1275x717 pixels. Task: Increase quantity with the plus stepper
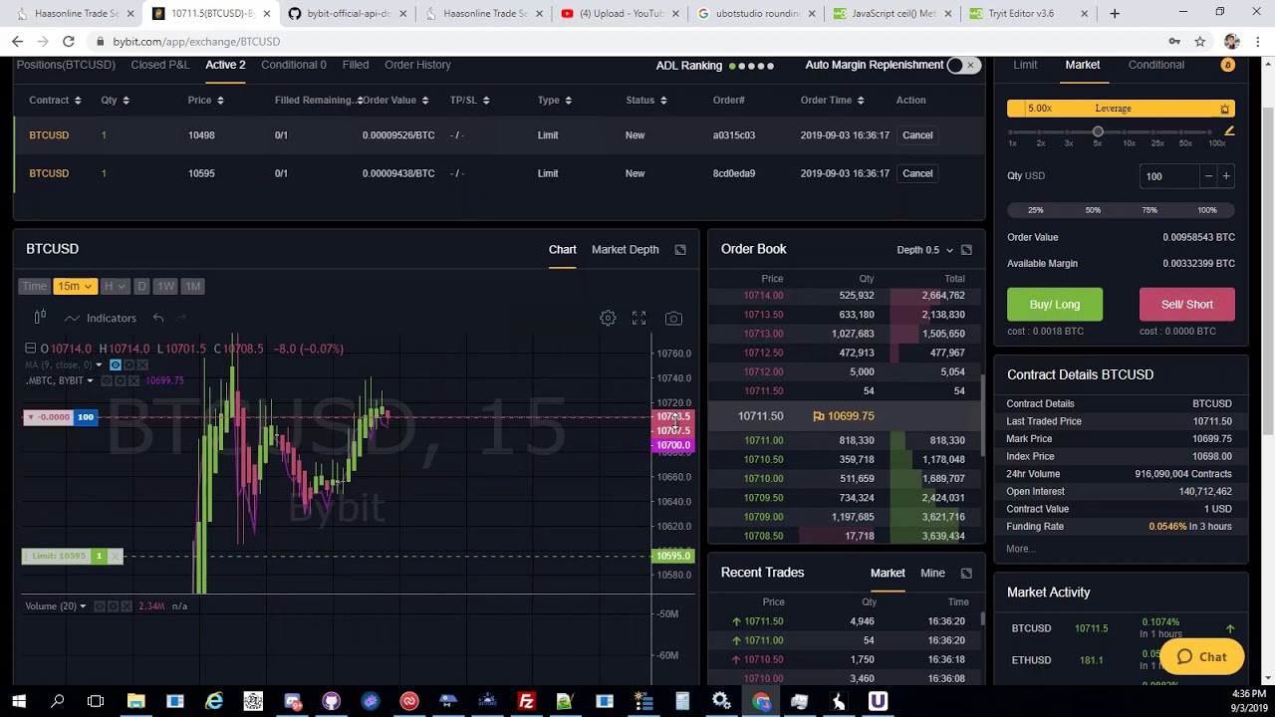[1226, 176]
